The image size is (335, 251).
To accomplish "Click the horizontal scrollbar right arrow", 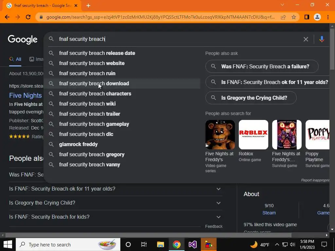I will coord(327,235).
